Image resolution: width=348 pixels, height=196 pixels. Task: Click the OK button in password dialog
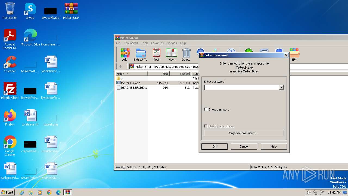click(214, 146)
